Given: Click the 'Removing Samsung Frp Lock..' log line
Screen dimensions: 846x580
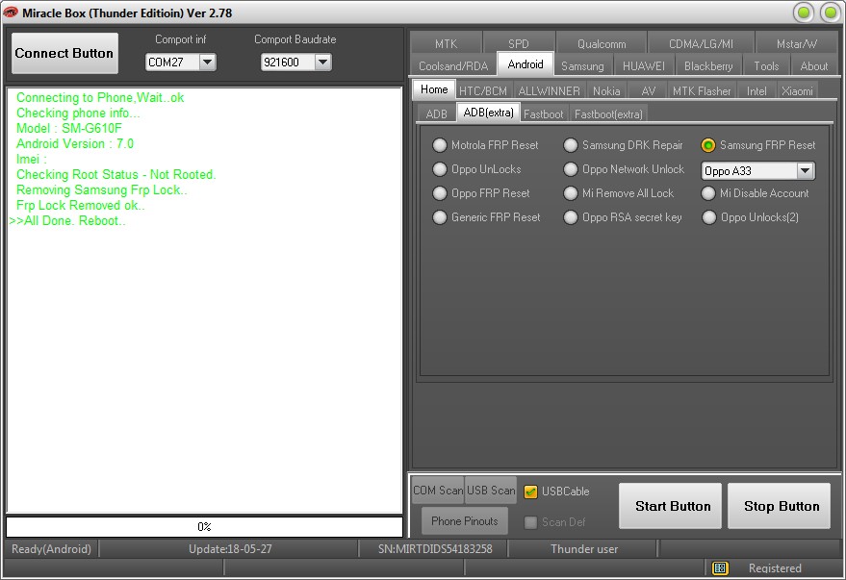Looking at the screenshot, I should coord(102,190).
